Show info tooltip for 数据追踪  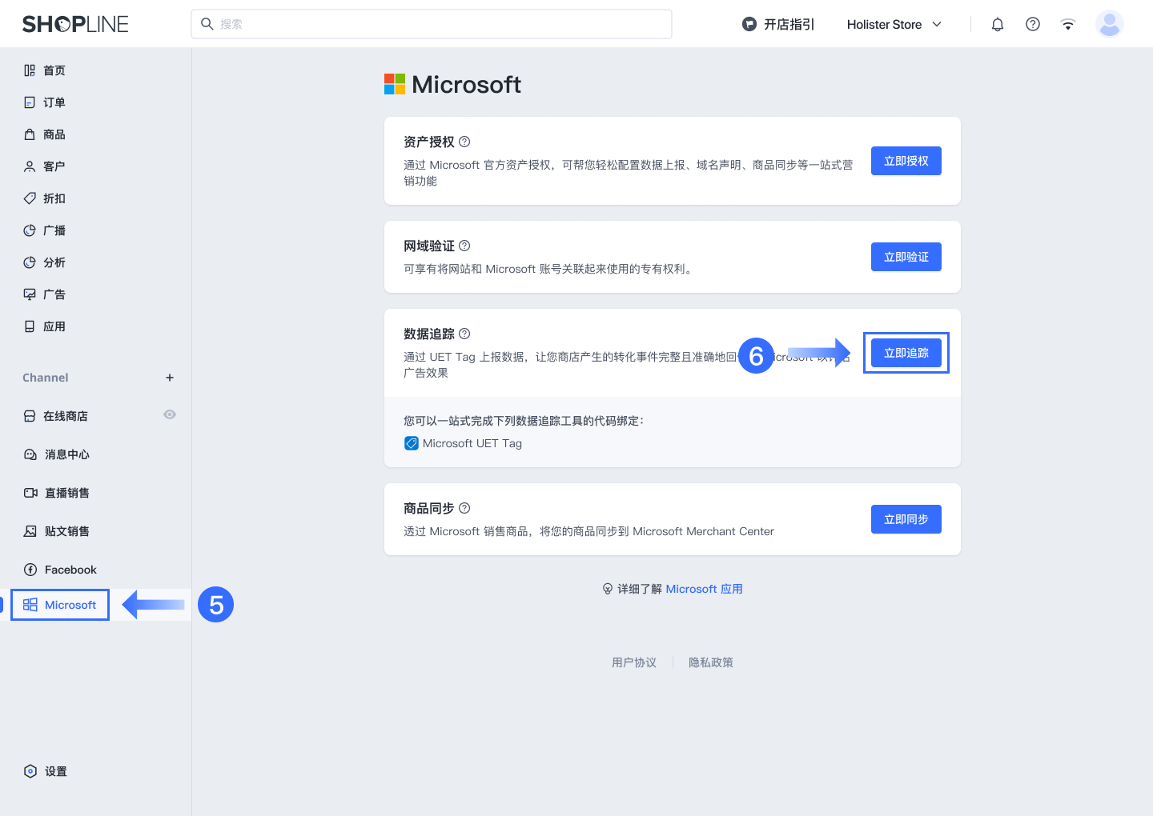(x=464, y=334)
